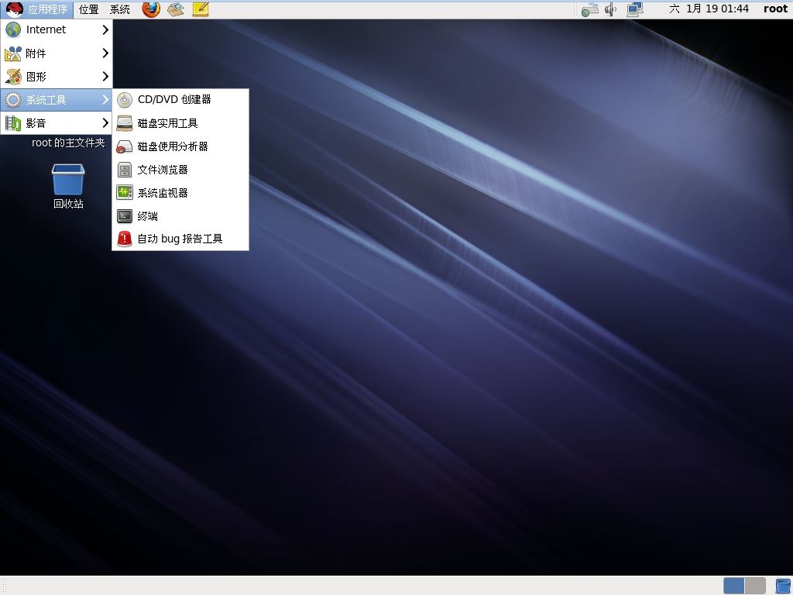Expand the 附件 submenu arrow
This screenshot has height=595, width=793.
coord(105,53)
